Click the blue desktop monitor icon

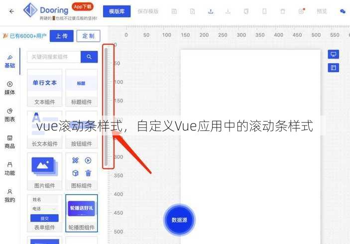[333, 54]
